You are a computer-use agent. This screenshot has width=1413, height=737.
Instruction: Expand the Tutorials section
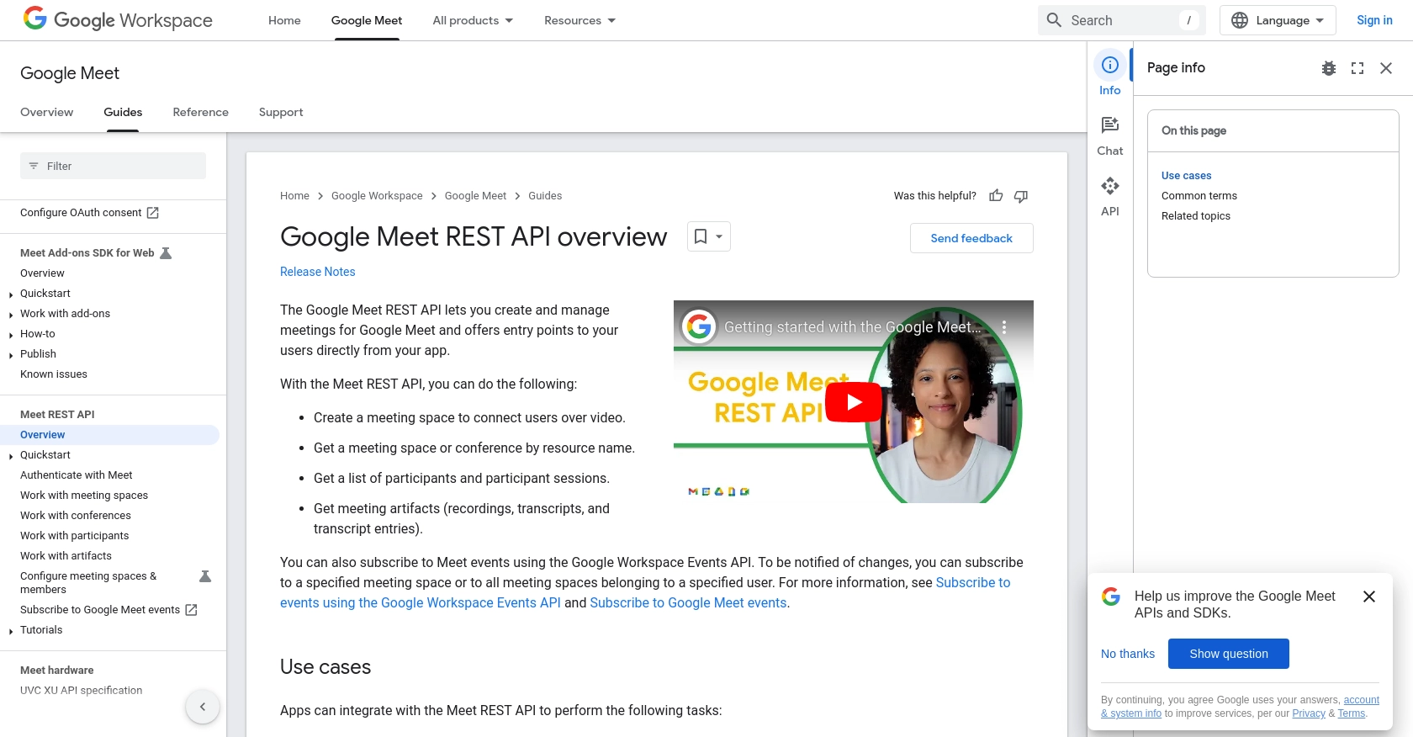click(11, 631)
